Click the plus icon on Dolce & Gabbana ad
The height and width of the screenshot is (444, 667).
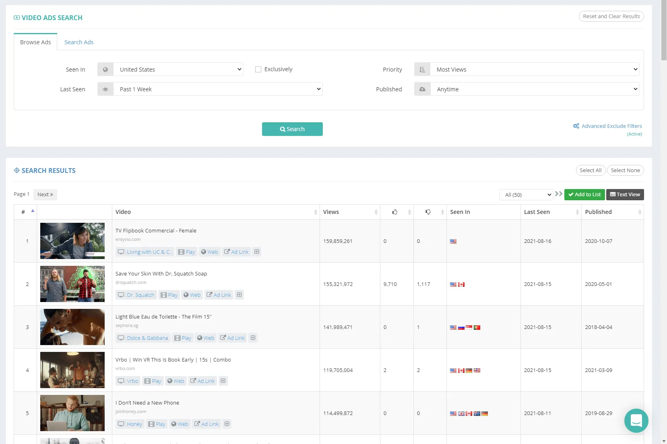(x=253, y=338)
